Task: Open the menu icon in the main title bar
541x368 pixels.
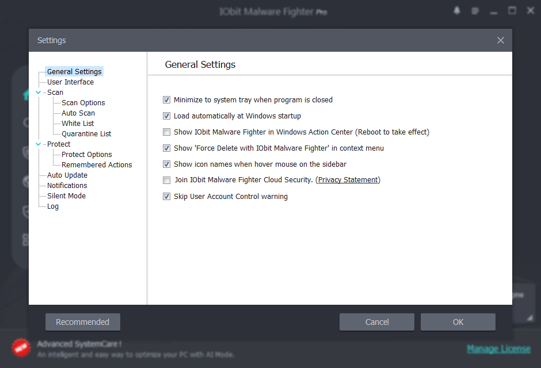Action: 475,11
